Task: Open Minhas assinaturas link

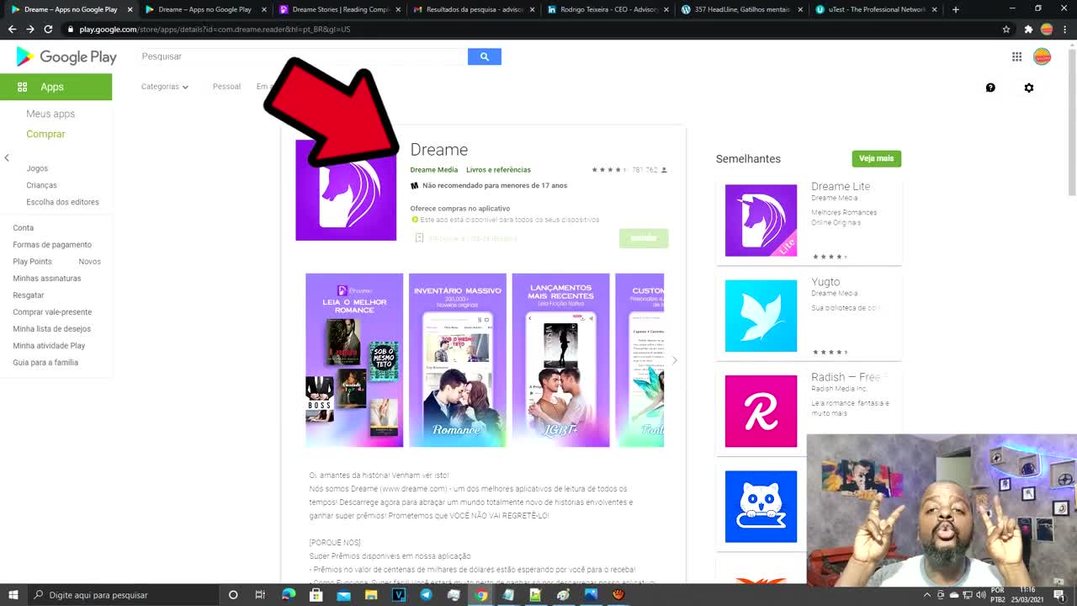Action: [47, 279]
